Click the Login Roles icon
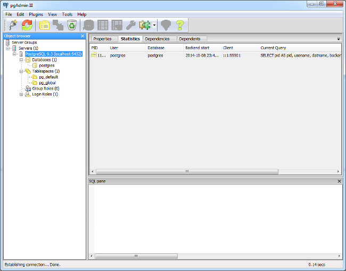This screenshot has width=346, height=271. point(28,94)
